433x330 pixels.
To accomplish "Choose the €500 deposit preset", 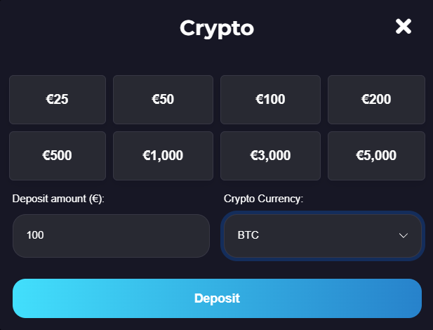I will 58,155.
